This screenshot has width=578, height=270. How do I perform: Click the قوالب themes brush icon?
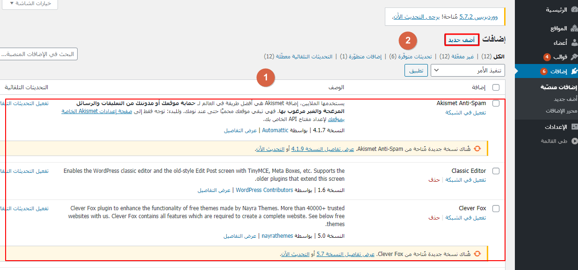tap(574, 57)
